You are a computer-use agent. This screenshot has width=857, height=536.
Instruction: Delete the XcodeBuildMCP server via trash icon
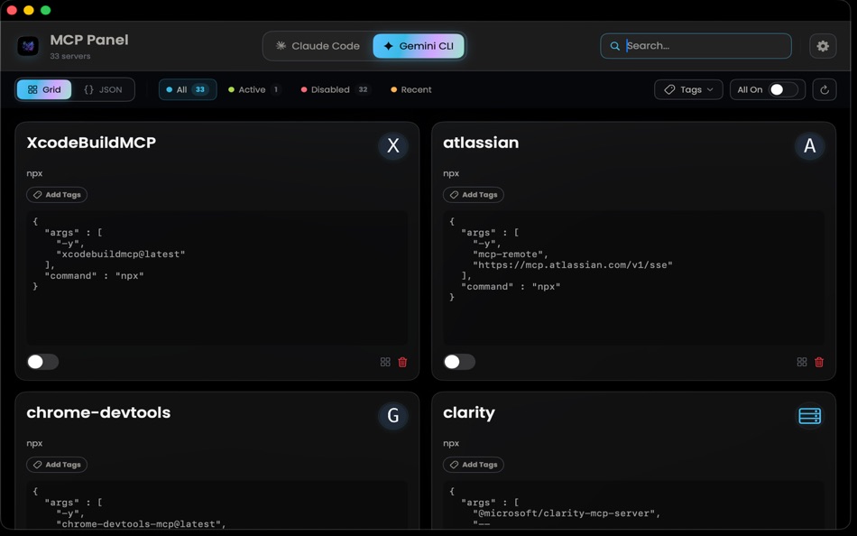pyautogui.click(x=402, y=362)
